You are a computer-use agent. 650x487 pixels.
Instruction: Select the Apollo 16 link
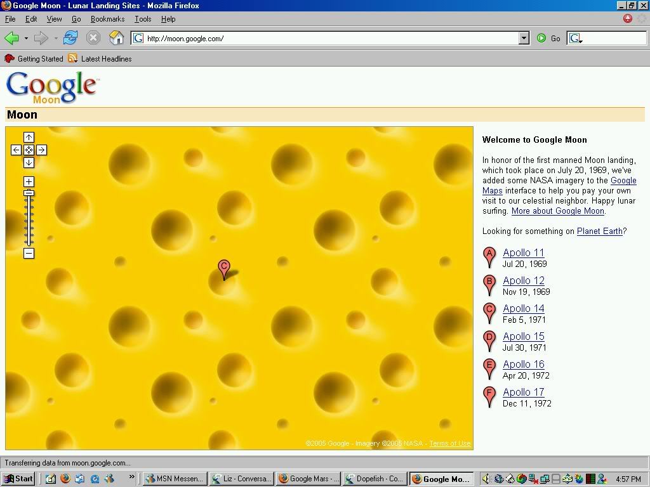[x=524, y=364]
